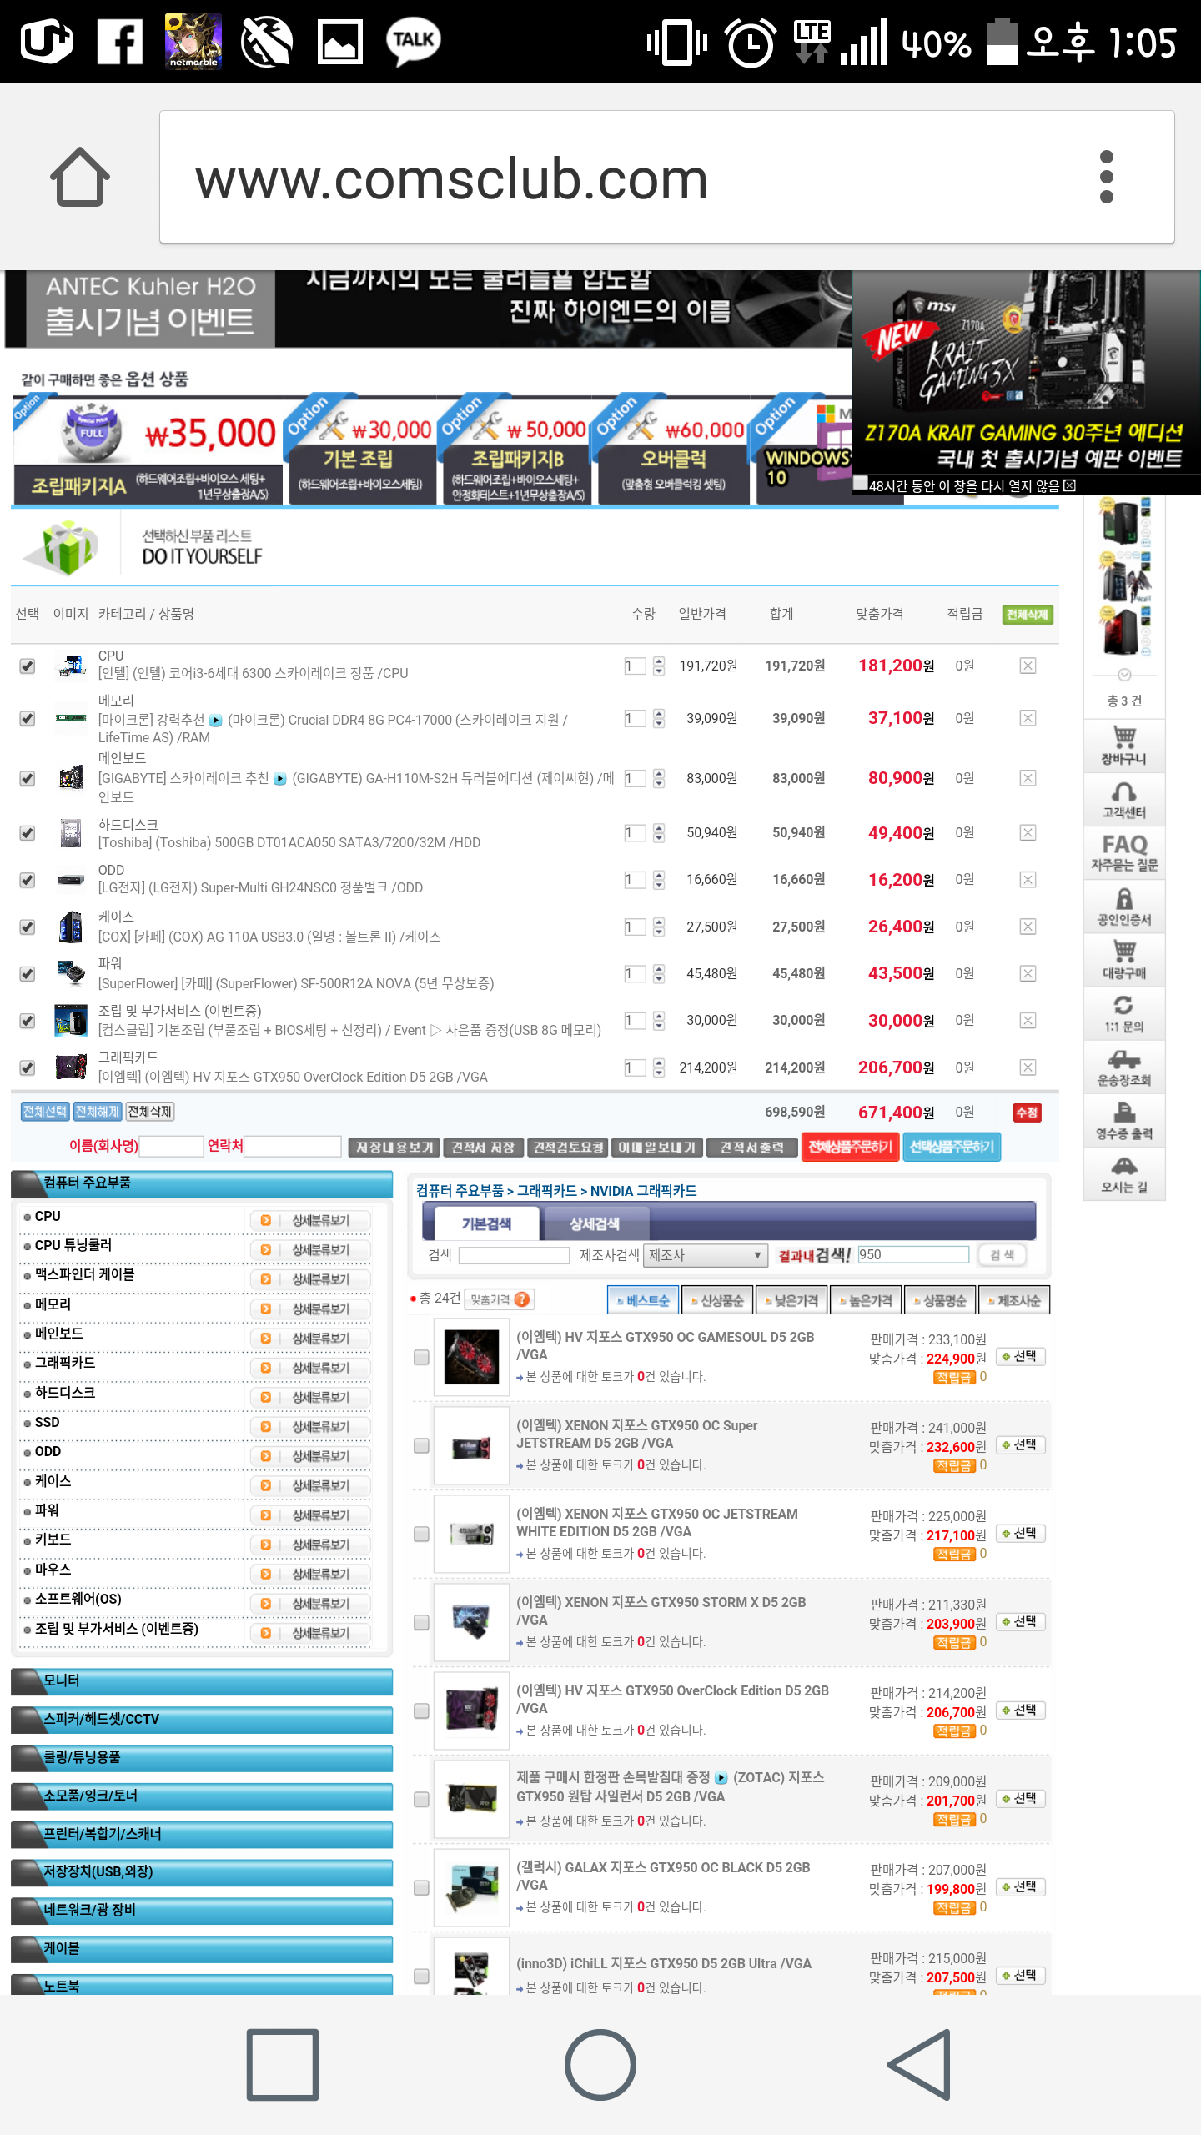Image resolution: width=1201 pixels, height=2135 pixels.
Task: Remove the Crucial DDR4 memory row
Action: pos(1028,718)
